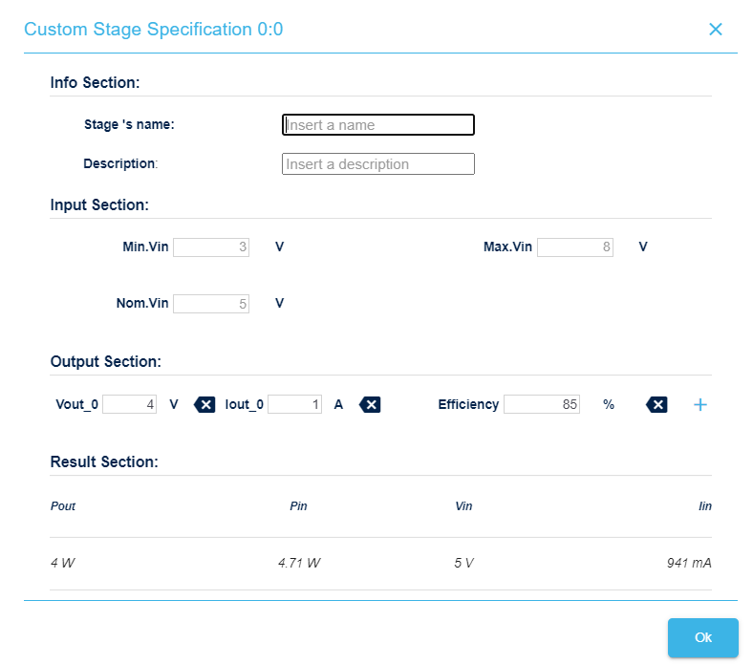Screen dimensions: 753x665
Task: Edit the Efficiency percentage field
Action: (542, 404)
